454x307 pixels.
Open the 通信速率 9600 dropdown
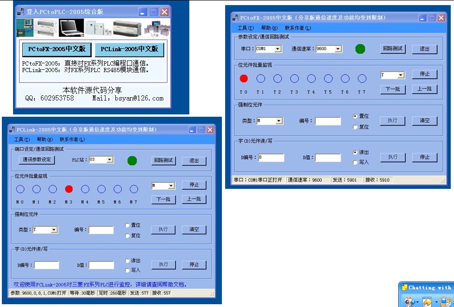[x=338, y=49]
